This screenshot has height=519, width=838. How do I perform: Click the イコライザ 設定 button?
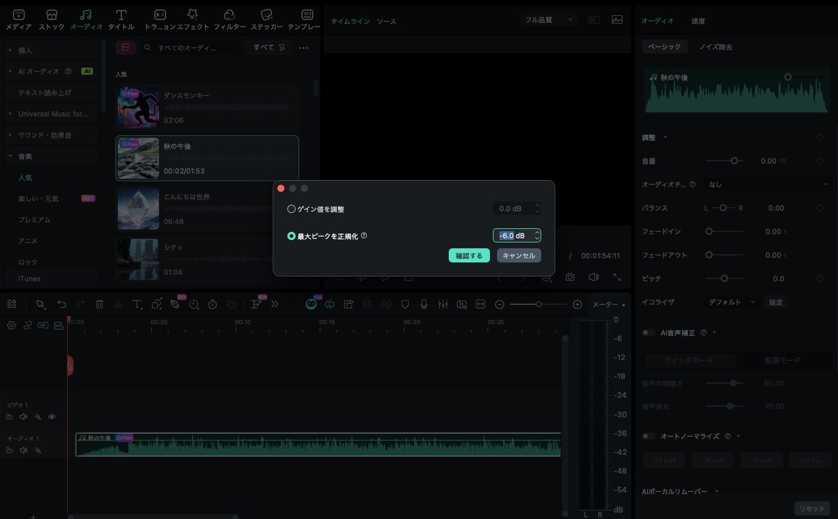(x=776, y=302)
